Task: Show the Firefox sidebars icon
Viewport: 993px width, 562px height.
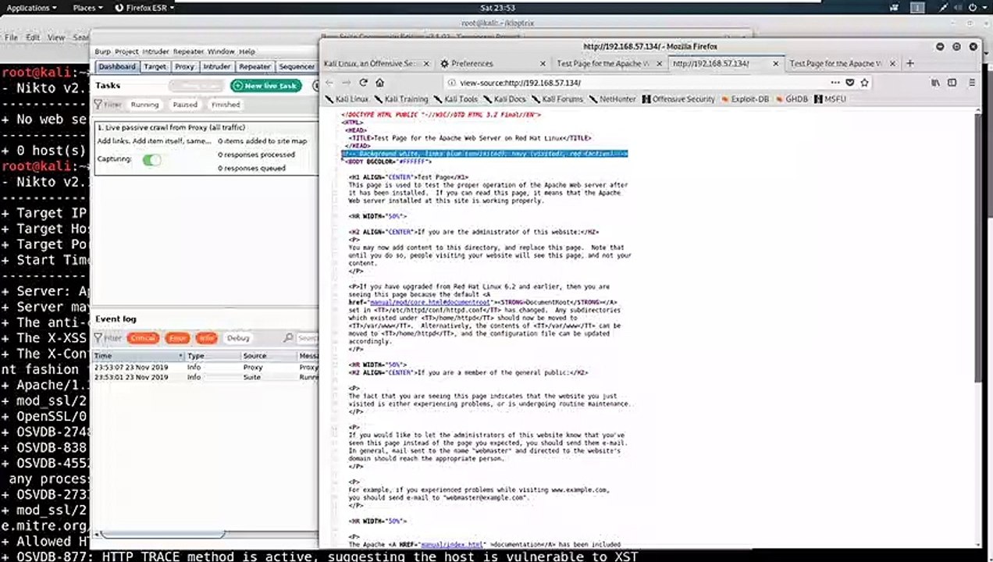Action: pos(952,82)
